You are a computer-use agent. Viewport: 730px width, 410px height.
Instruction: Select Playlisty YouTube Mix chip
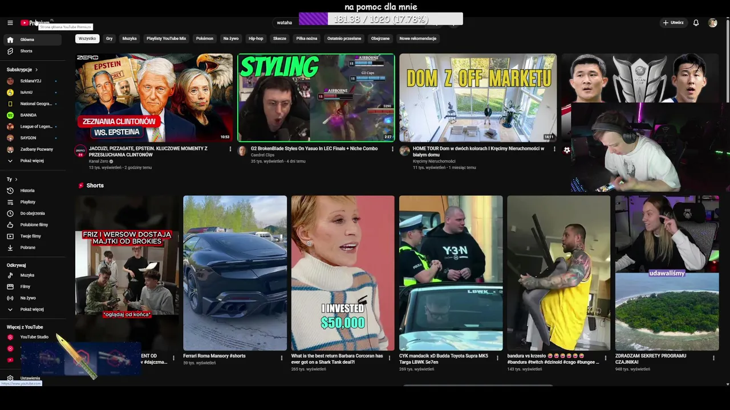166,39
